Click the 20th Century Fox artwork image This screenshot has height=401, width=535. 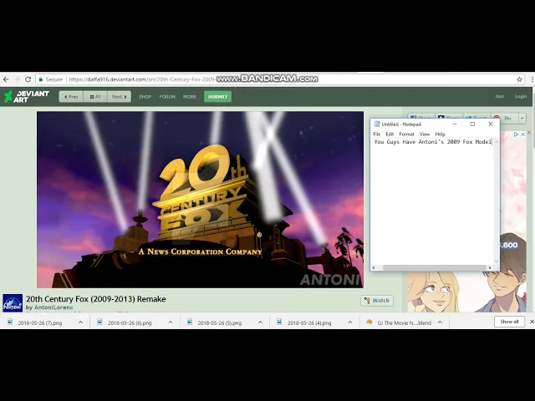(x=200, y=200)
